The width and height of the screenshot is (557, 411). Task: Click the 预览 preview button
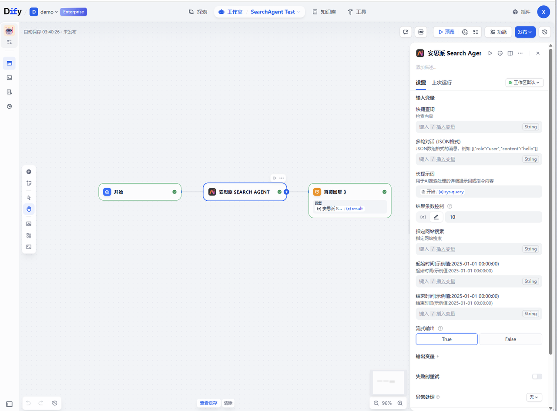pyautogui.click(x=446, y=32)
